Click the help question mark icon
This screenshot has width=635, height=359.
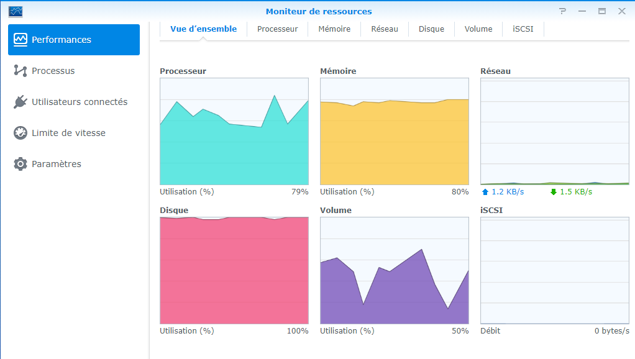[563, 11]
